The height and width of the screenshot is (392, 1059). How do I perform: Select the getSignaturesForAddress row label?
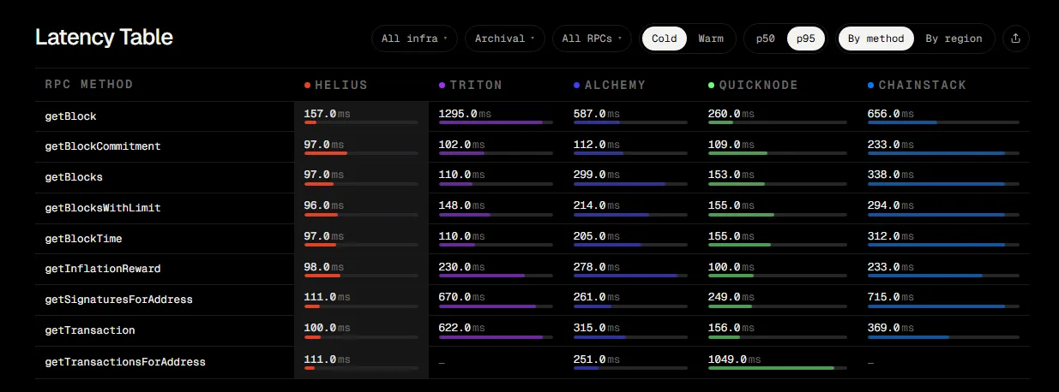pyautogui.click(x=118, y=300)
